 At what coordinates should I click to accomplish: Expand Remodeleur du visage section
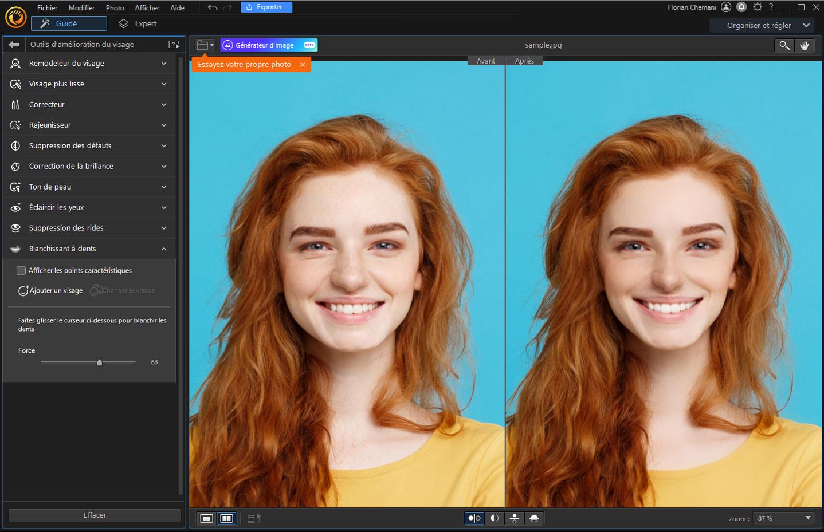coord(164,64)
